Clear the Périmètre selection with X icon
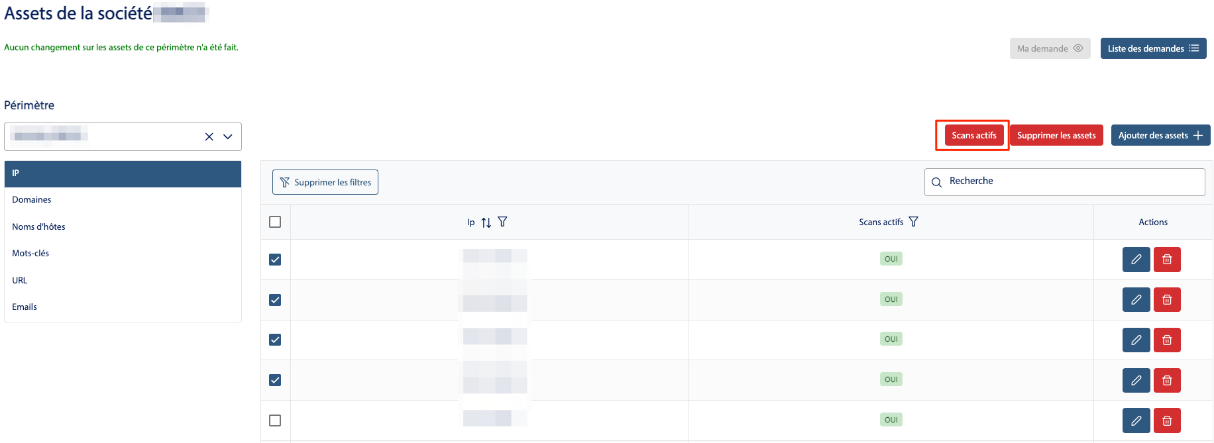 coord(209,136)
